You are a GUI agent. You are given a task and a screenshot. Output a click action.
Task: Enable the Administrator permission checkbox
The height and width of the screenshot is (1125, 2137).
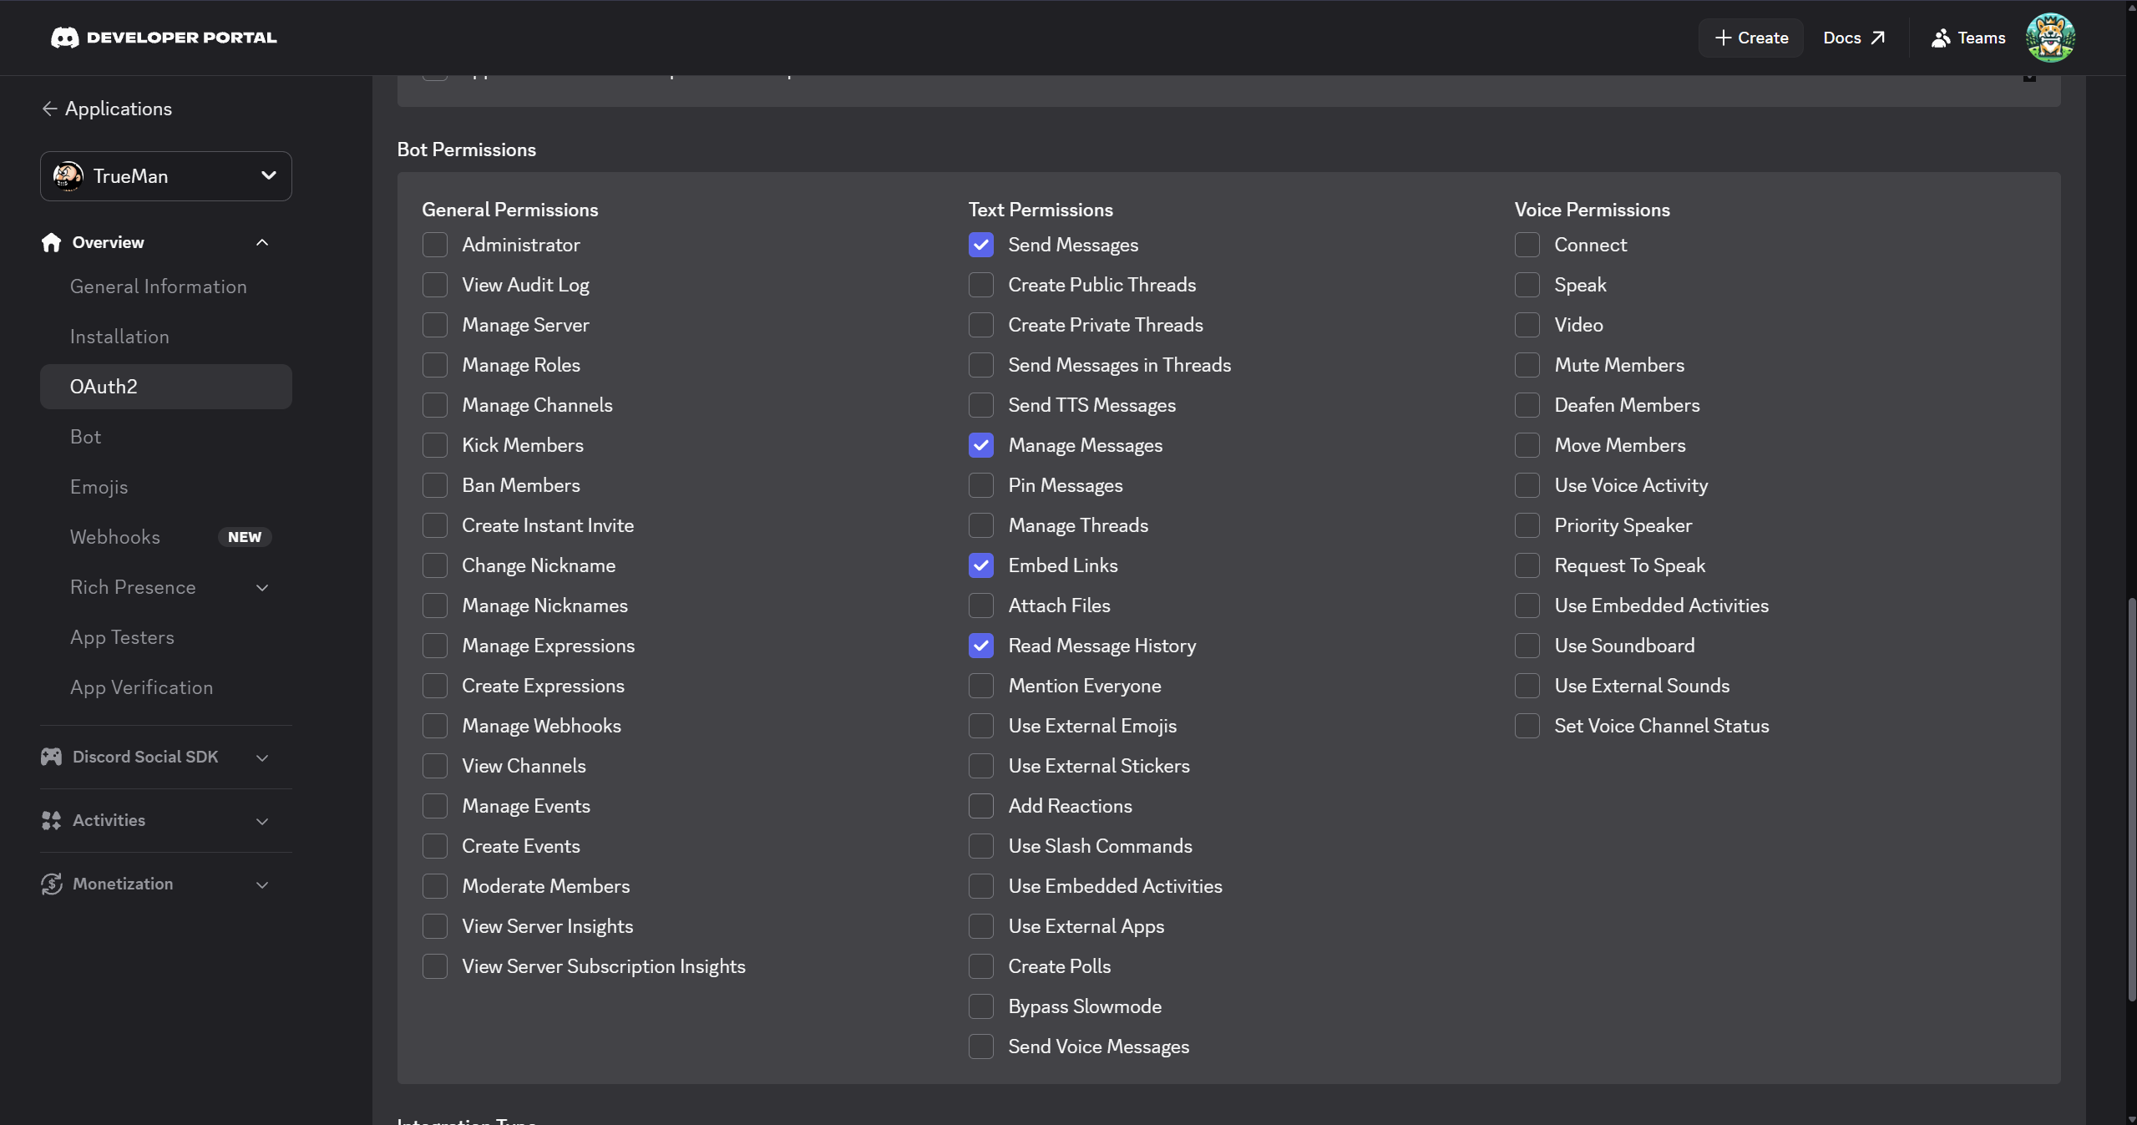coord(435,245)
